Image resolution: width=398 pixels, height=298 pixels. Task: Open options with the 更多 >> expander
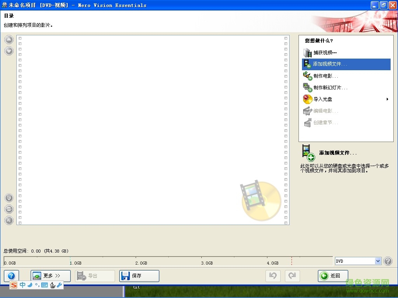pyautogui.click(x=50, y=275)
